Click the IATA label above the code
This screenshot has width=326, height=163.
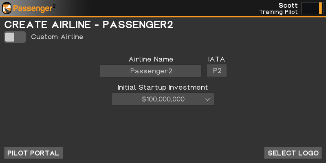point(216,59)
